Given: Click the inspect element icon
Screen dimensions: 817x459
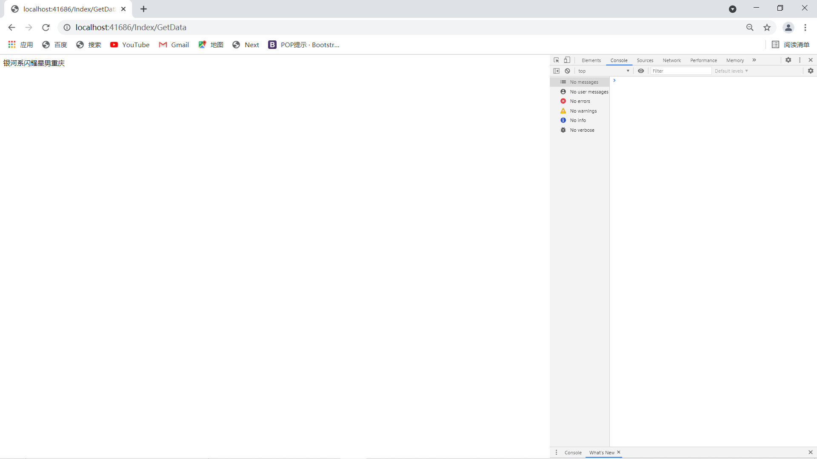Looking at the screenshot, I should tap(556, 60).
